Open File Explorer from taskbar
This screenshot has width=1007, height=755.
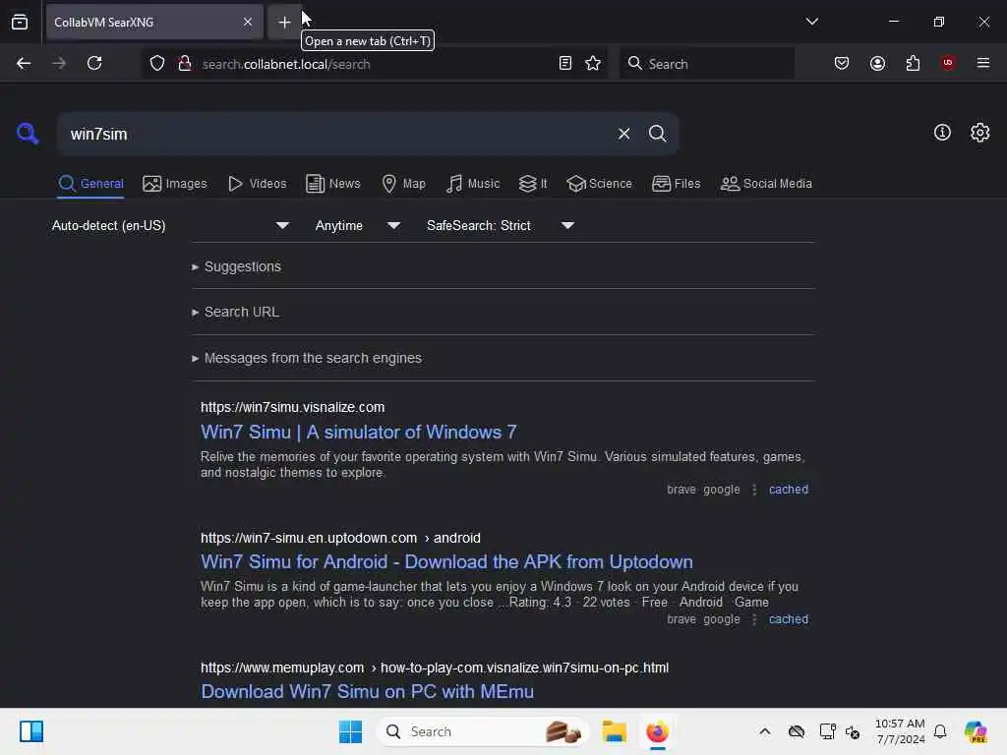(614, 731)
